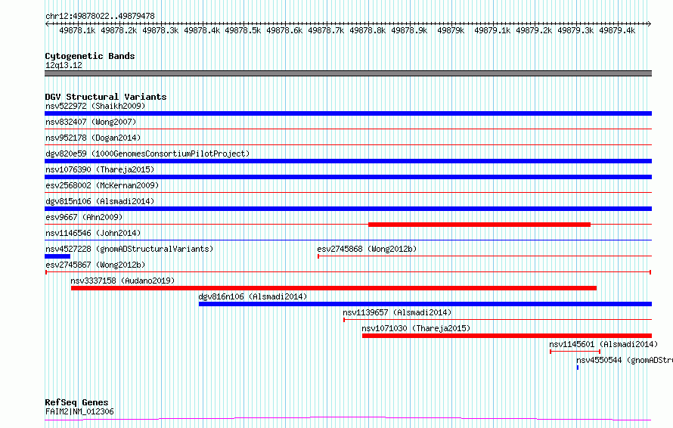The height and width of the screenshot is (428, 673).
Task: Select esv2745868 (Wong2012b) variant label
Action: 367,249
